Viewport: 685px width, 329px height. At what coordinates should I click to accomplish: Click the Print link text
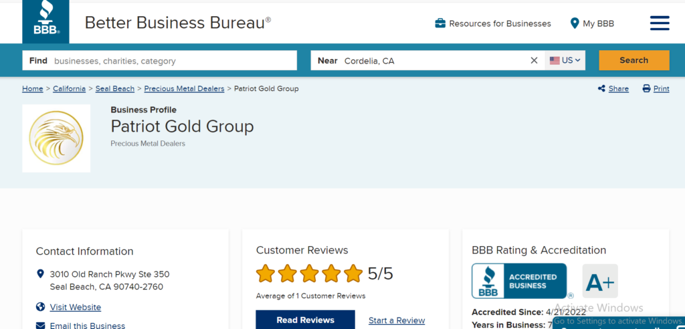[662, 89]
